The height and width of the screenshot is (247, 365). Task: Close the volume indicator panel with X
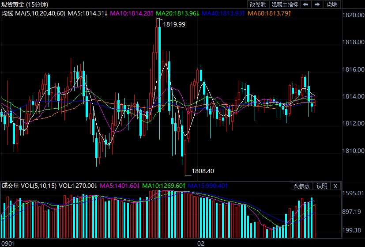pos(335,186)
